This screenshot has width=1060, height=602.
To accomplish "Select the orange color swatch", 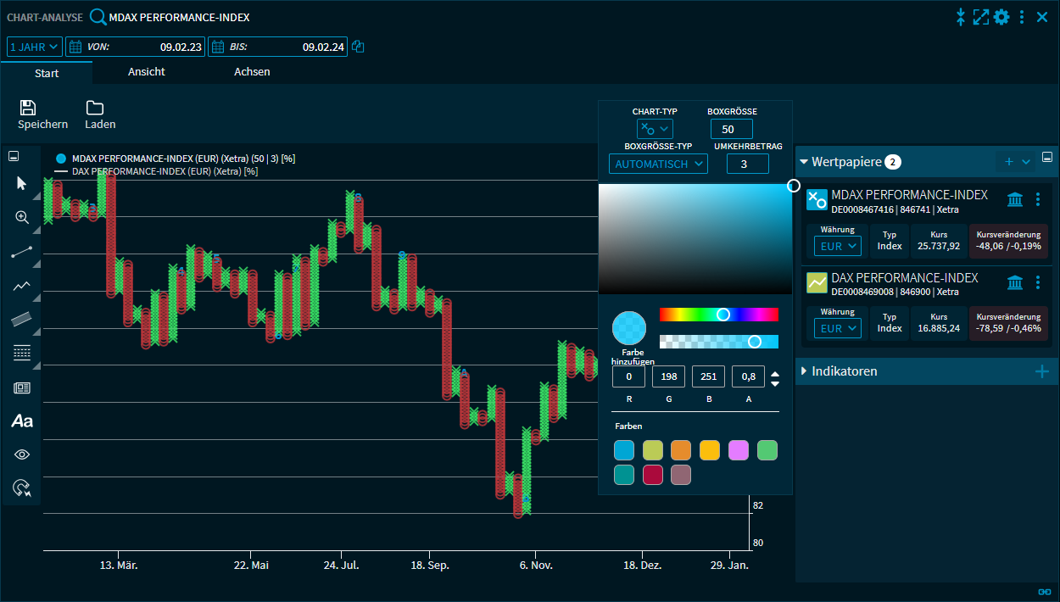I will pyautogui.click(x=681, y=450).
